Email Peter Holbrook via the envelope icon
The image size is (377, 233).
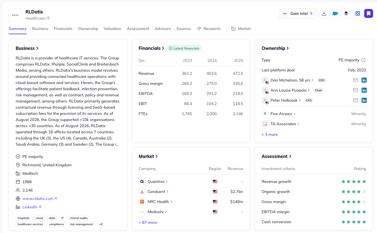[x=356, y=100]
